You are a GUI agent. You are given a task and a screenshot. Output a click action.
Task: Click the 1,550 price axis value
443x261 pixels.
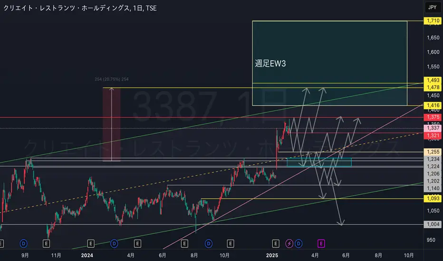433,66
